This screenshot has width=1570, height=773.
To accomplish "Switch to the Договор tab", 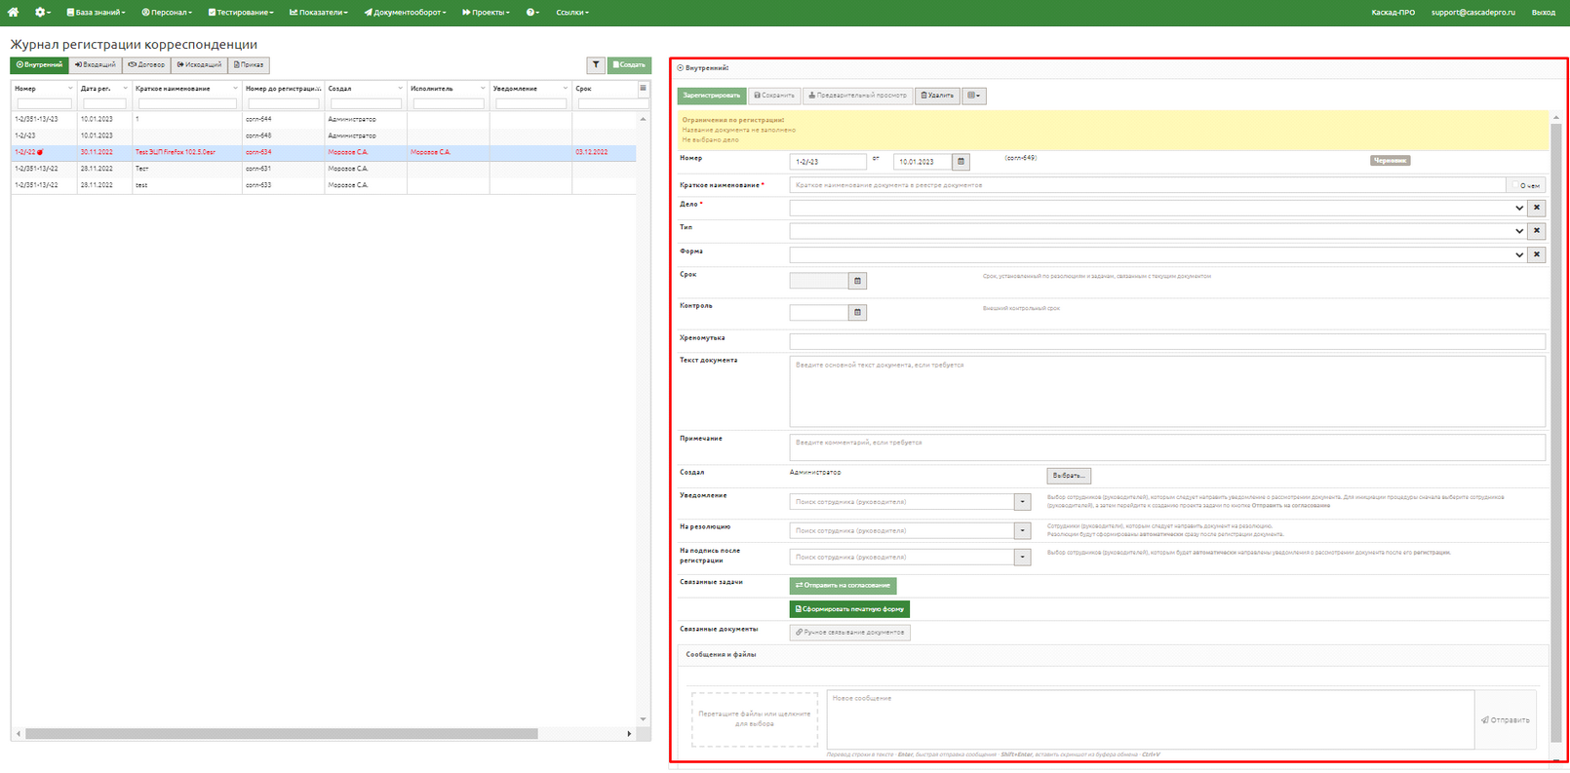I will [x=146, y=65].
